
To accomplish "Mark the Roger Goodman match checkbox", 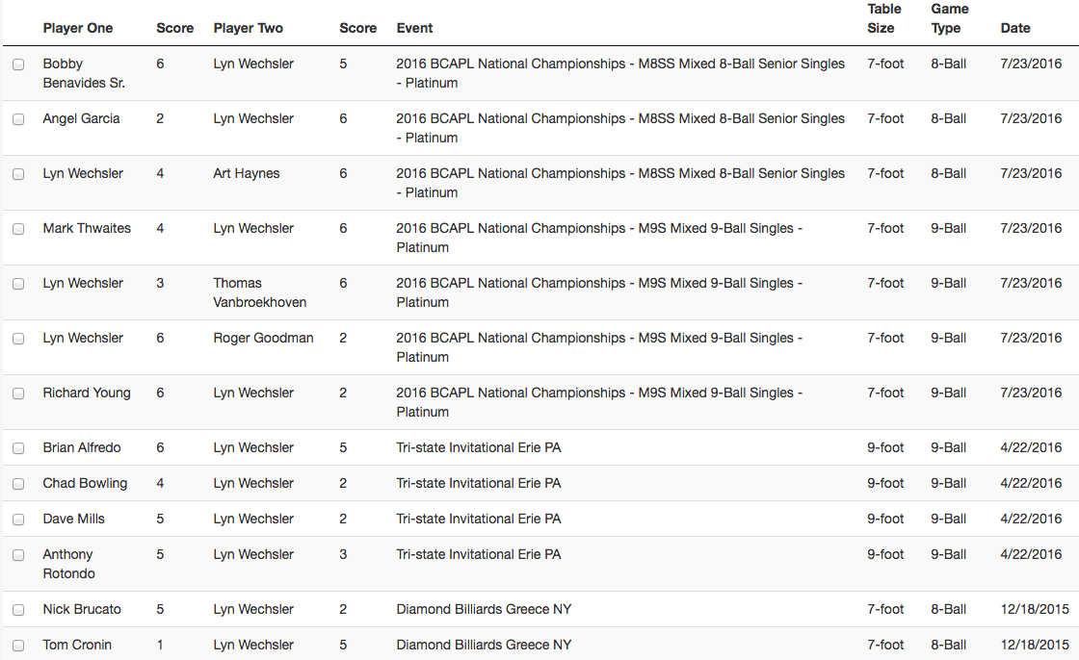I will click(x=18, y=339).
